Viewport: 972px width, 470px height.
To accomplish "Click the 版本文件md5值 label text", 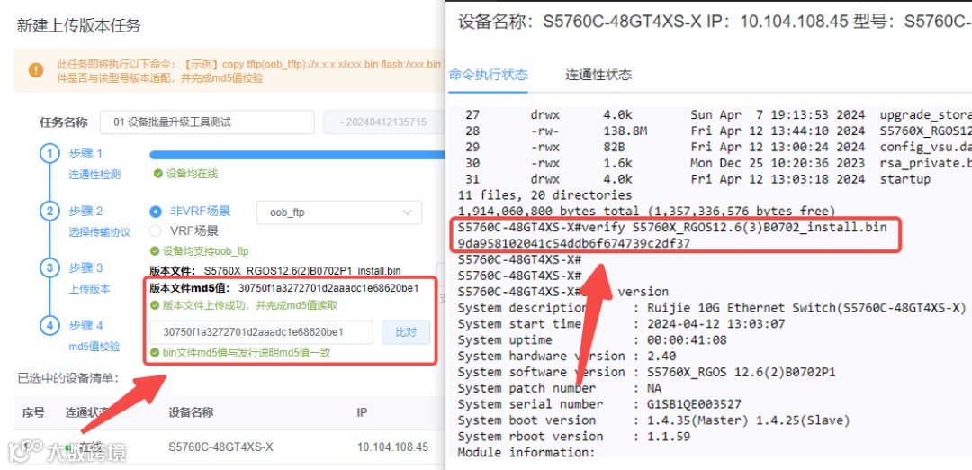I will click(x=191, y=288).
